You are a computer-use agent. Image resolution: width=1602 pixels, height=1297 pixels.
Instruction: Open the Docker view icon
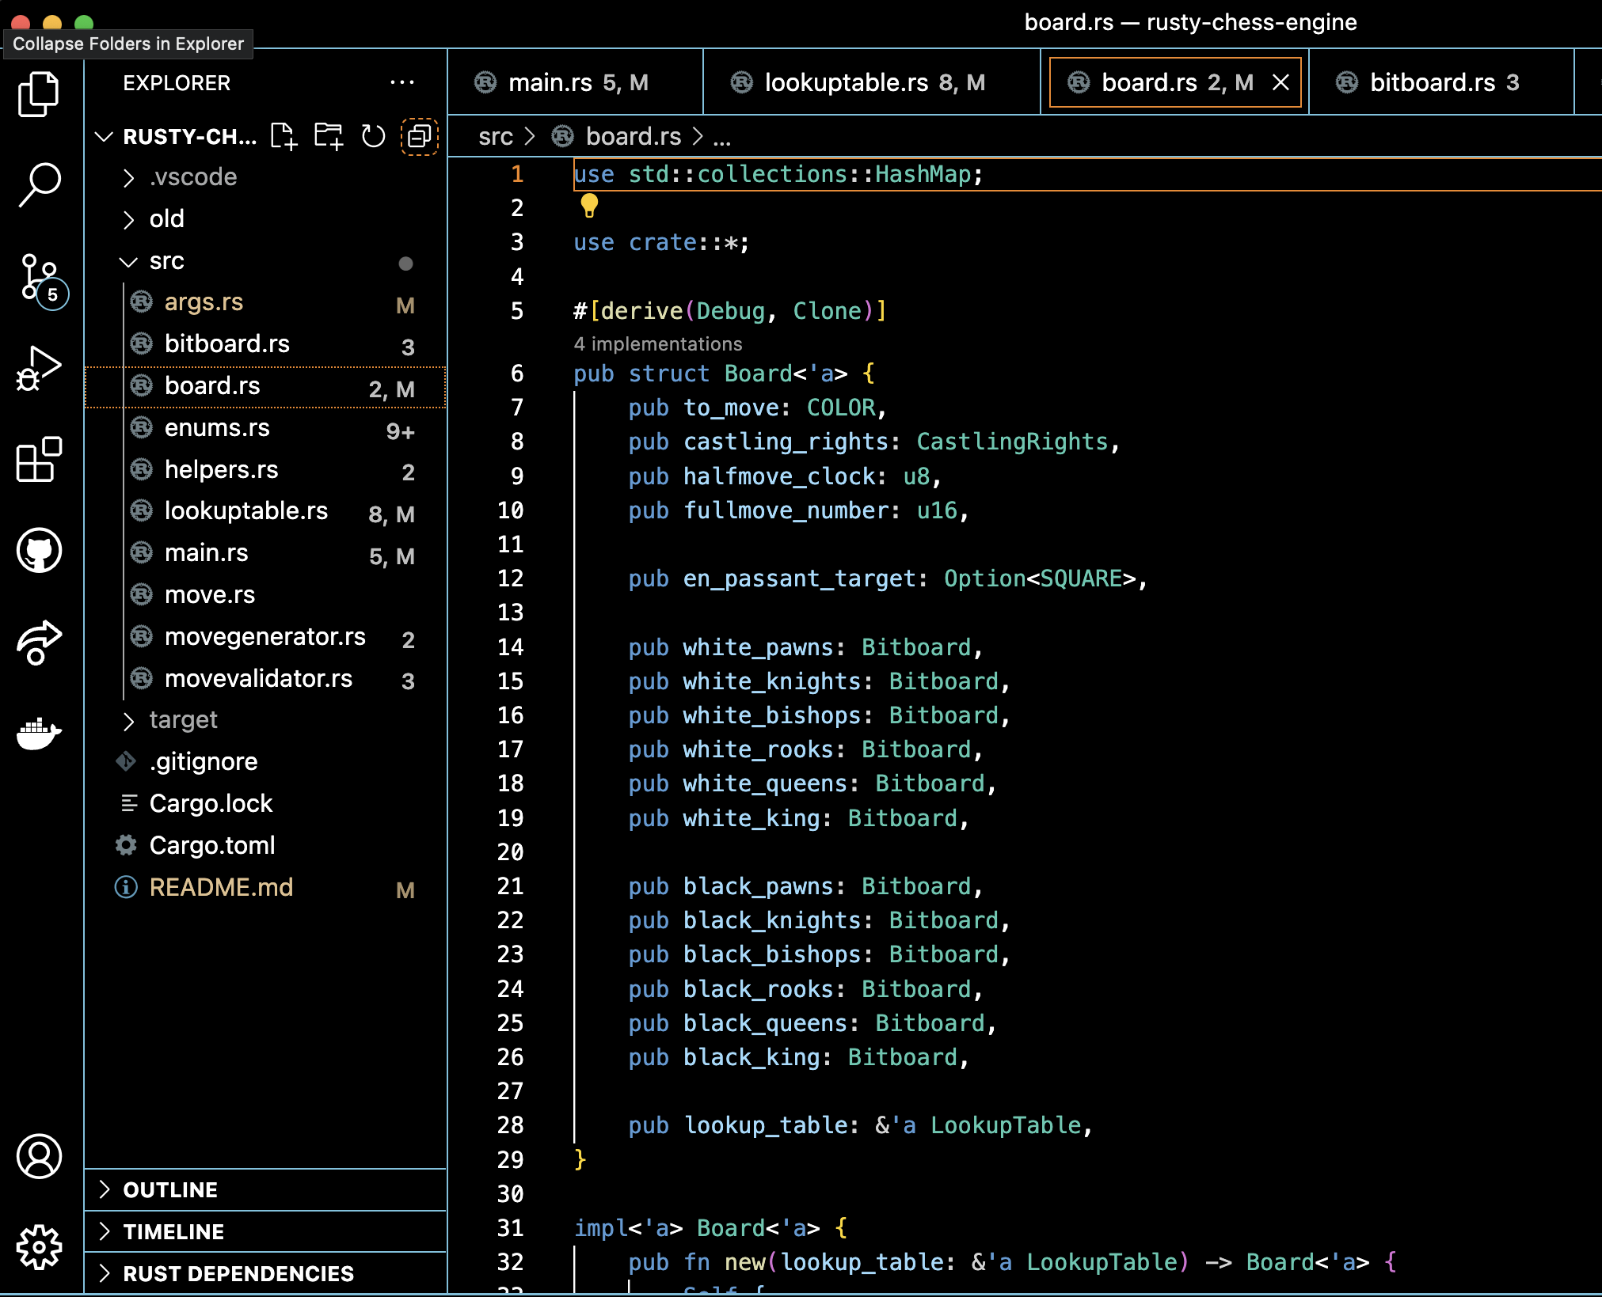(39, 733)
